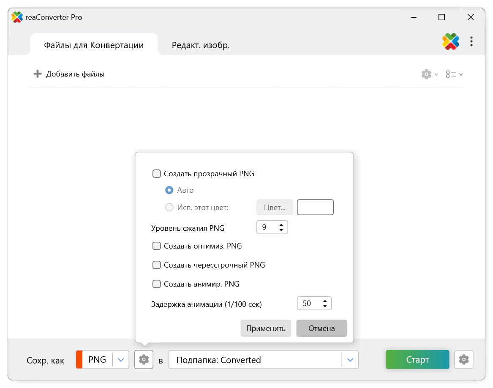Open the settings gear beside Старт
Screen dimensions: 493x388
(464, 360)
